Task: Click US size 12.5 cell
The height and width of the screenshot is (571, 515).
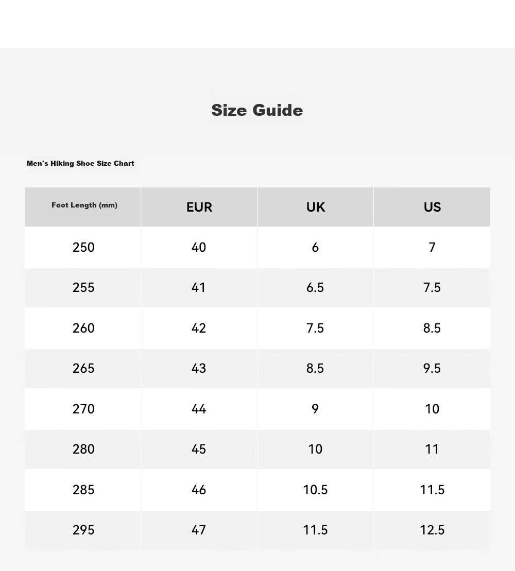Action: pyautogui.click(x=432, y=530)
